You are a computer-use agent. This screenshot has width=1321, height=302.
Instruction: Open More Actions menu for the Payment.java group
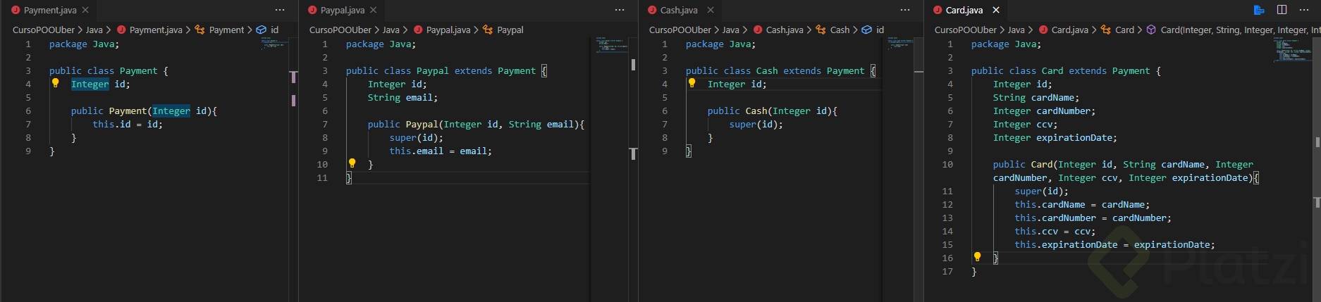click(280, 10)
